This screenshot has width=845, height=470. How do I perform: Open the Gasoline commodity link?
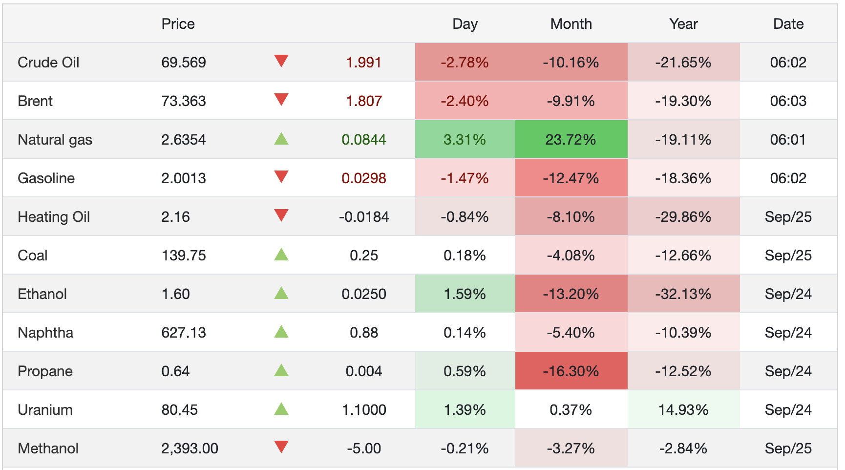tap(46, 178)
